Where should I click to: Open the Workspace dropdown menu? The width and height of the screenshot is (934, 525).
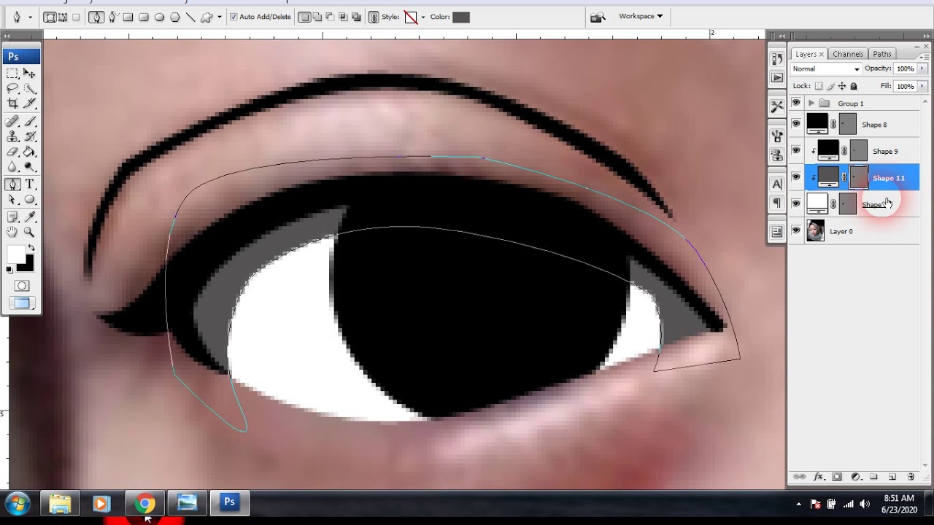pyautogui.click(x=641, y=16)
